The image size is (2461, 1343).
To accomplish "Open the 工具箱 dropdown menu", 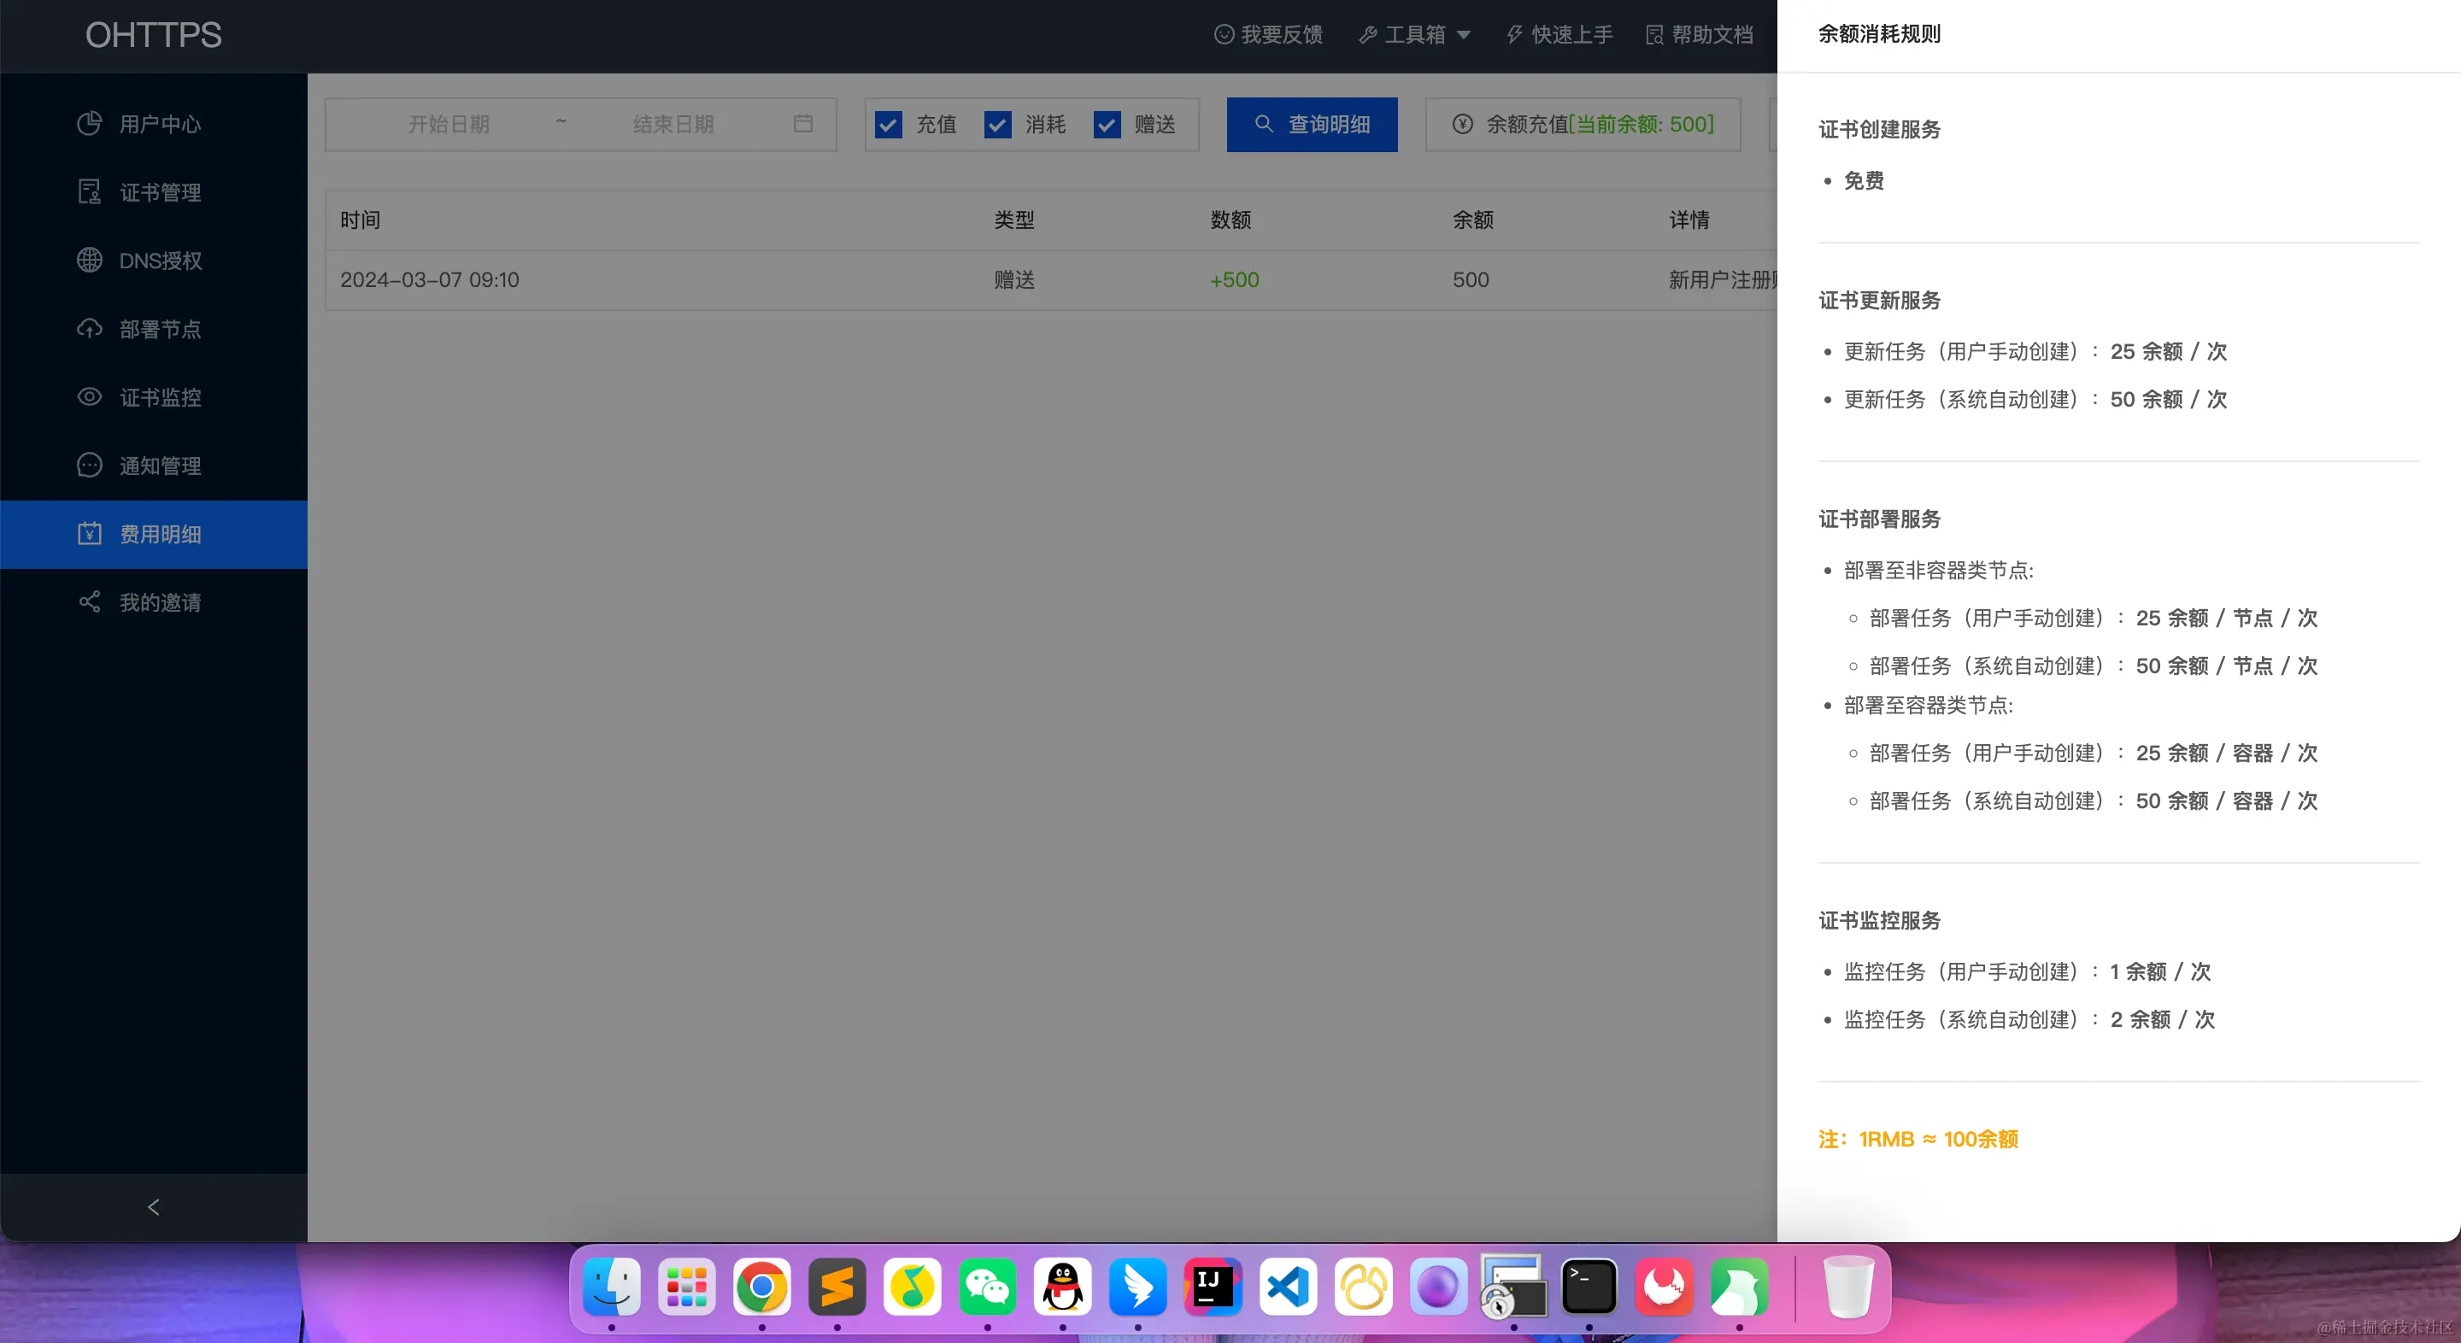I will click(x=1415, y=34).
